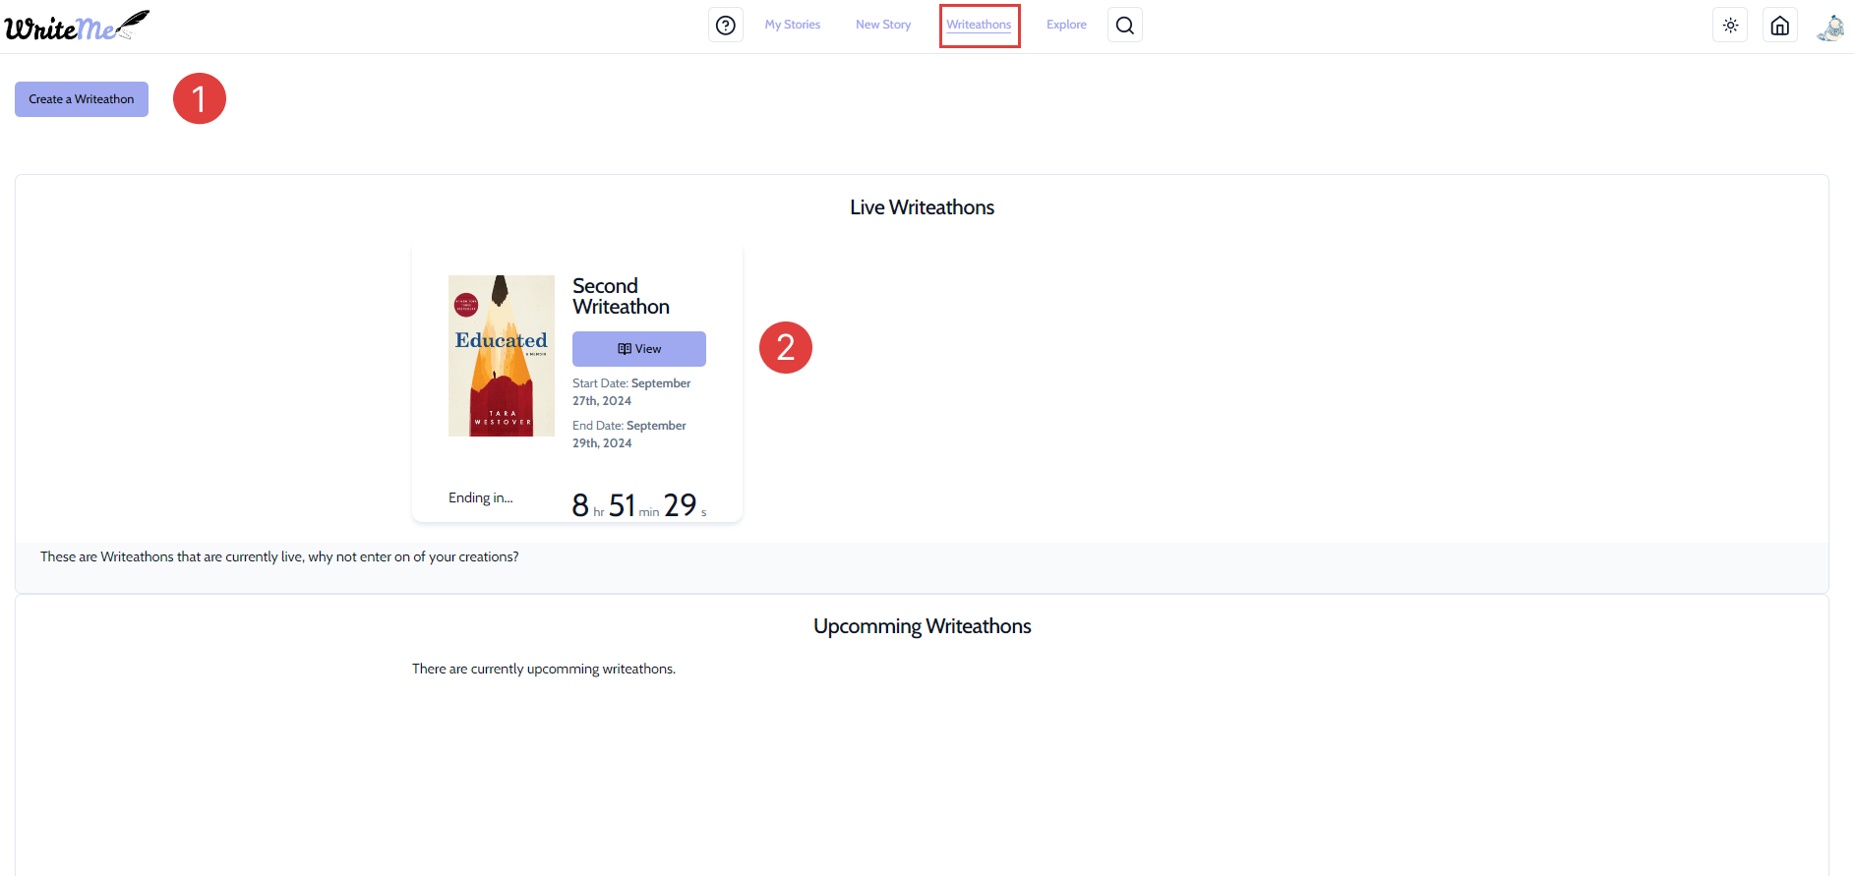View the Second Writeathon
1854x876 pixels.
pyautogui.click(x=638, y=349)
